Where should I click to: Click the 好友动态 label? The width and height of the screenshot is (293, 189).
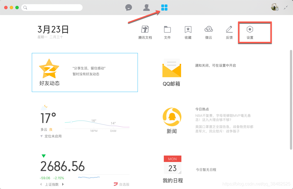pos(49,83)
